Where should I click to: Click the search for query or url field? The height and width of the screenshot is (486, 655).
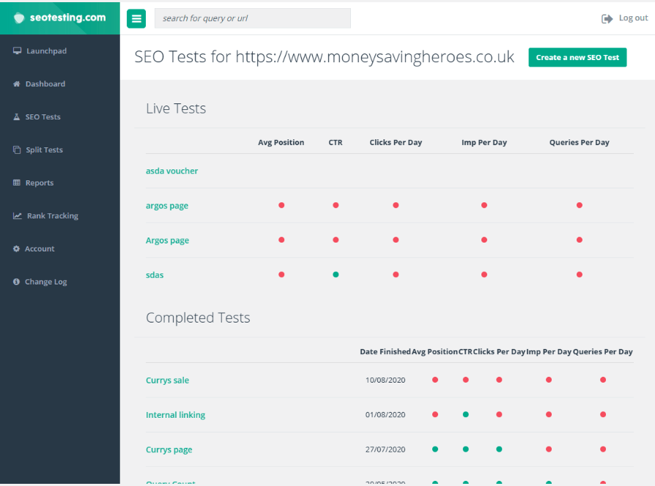(252, 18)
